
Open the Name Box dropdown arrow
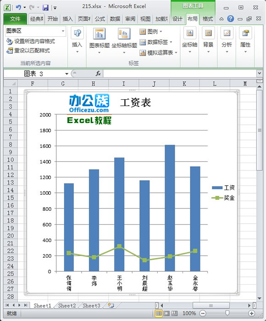click(x=66, y=73)
